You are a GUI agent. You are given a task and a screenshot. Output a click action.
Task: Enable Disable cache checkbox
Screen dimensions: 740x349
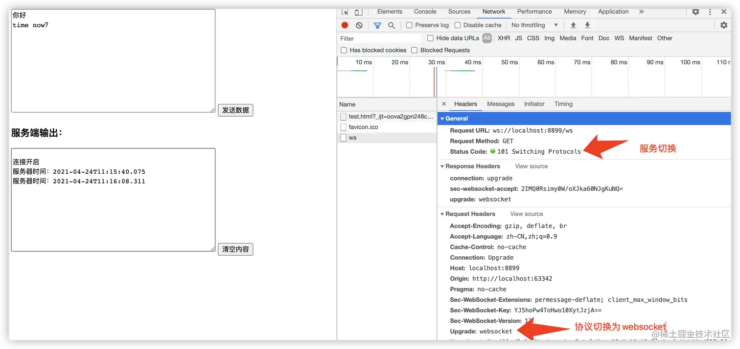coord(458,25)
